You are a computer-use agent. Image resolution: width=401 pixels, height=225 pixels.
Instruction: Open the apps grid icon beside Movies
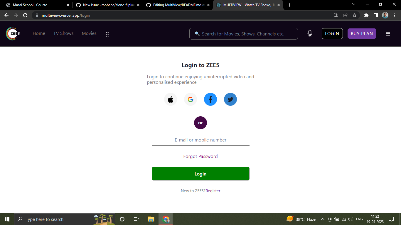(107, 34)
